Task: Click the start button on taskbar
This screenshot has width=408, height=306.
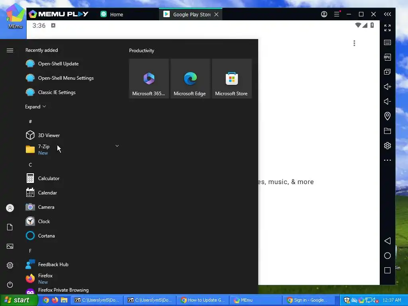Action: 19,300
